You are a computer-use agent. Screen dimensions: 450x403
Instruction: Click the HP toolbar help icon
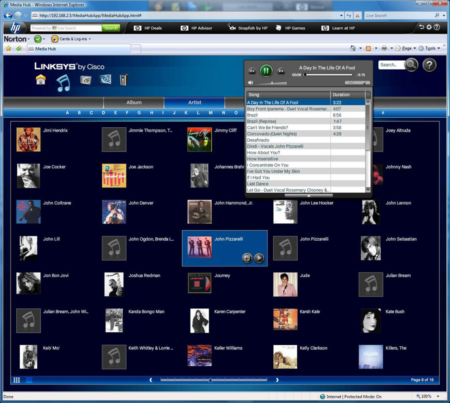[437, 27]
